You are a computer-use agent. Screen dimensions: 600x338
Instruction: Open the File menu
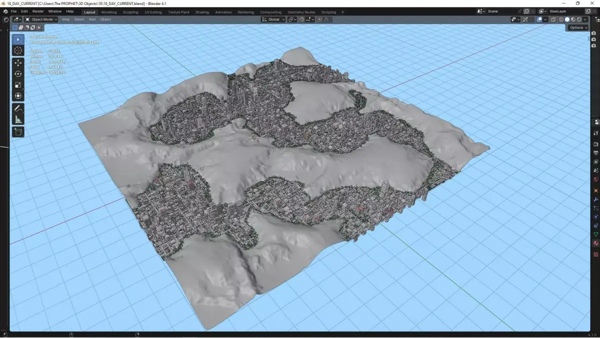click(13, 11)
